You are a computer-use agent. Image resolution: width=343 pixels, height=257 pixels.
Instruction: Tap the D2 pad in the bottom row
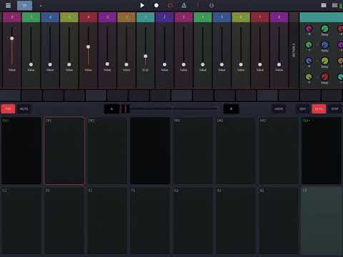[64, 221]
